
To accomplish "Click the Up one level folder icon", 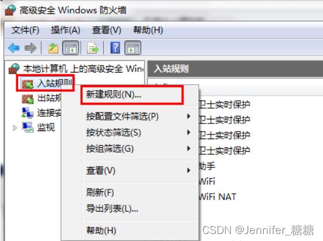I will click(53, 49).
